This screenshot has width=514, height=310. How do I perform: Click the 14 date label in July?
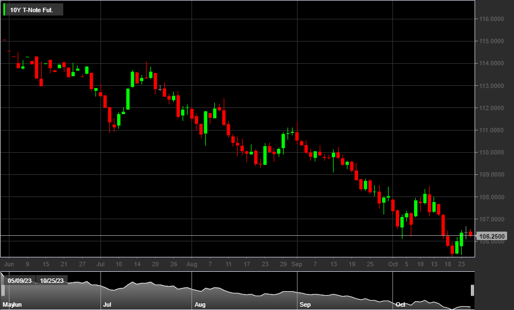tap(137, 264)
